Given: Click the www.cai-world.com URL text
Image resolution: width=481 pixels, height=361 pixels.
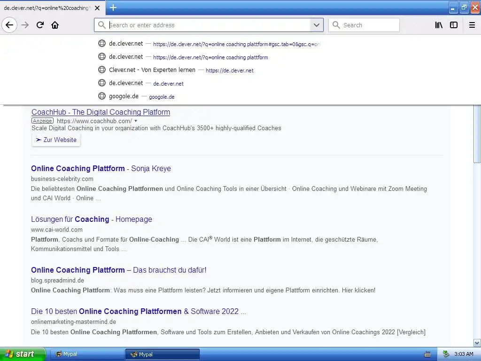Looking at the screenshot, I should click(57, 229).
